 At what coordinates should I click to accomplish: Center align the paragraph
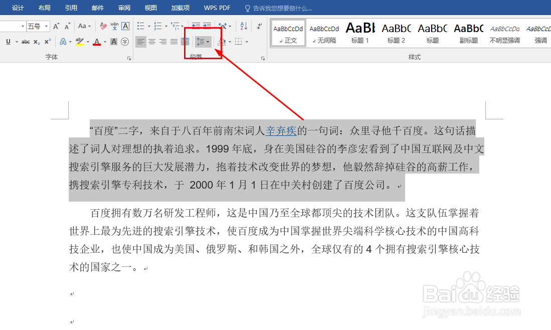[x=152, y=42]
